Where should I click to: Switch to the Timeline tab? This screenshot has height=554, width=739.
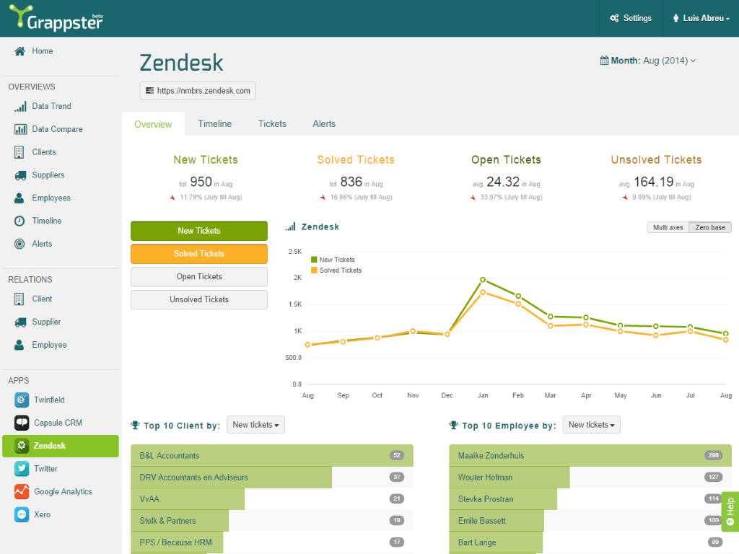pyautogui.click(x=215, y=124)
